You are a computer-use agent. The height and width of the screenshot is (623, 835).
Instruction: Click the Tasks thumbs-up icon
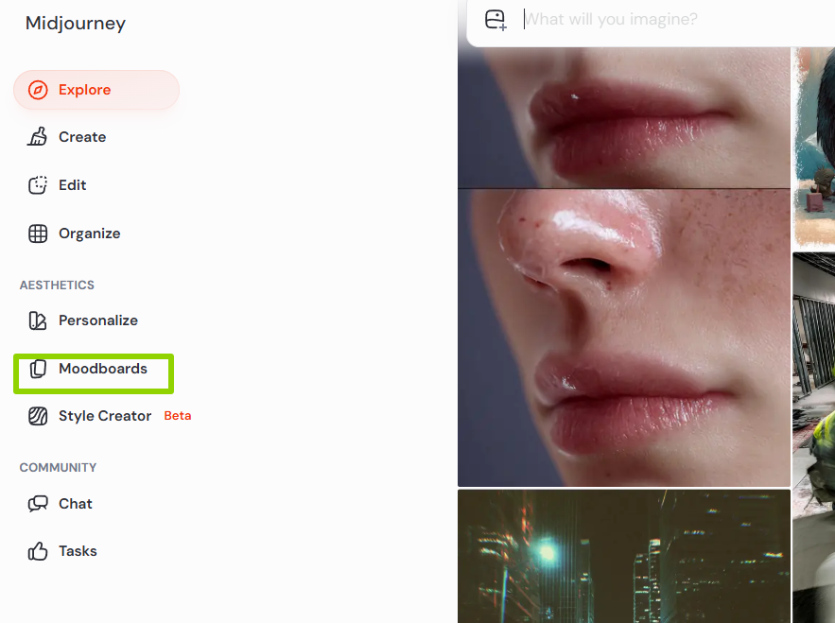point(37,551)
